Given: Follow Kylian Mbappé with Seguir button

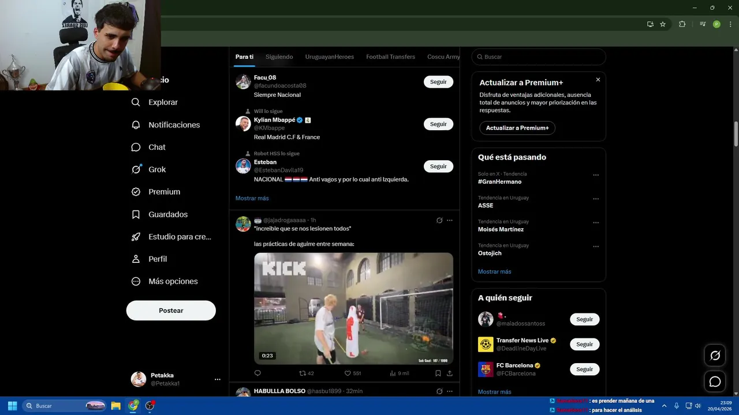Looking at the screenshot, I should (x=438, y=124).
